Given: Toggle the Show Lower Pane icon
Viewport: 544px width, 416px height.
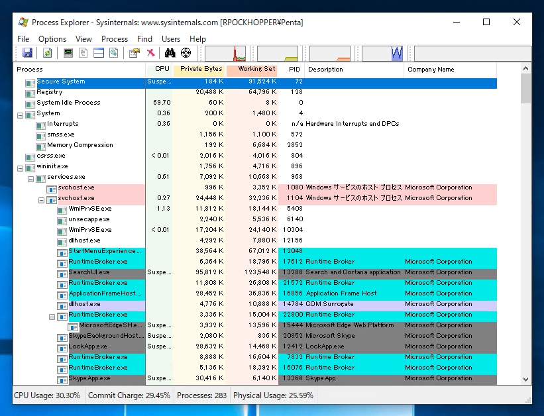Looking at the screenshot, I should coord(99,52).
